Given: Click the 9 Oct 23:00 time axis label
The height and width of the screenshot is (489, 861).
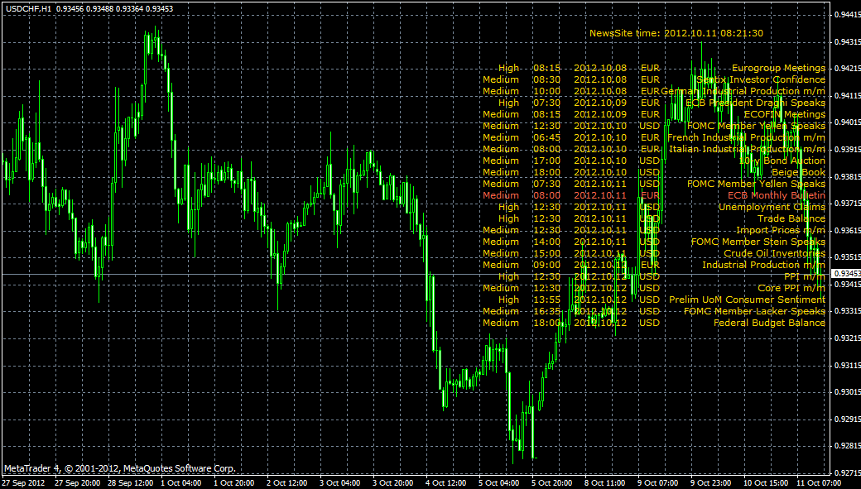Looking at the screenshot, I should (710, 483).
